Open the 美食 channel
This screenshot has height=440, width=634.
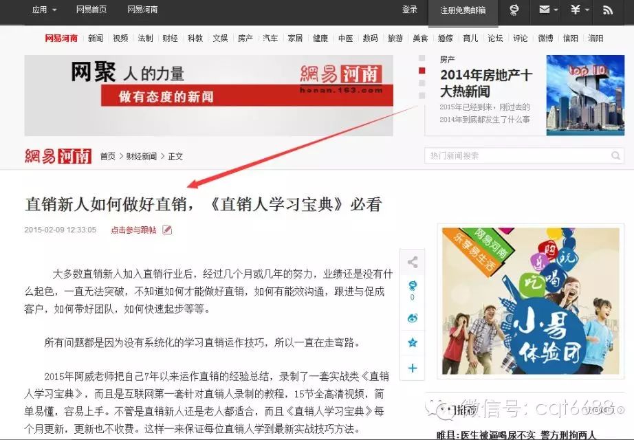(x=420, y=38)
